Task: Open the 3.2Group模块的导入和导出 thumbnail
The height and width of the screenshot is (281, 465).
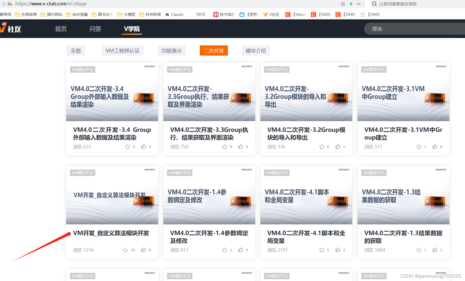Action: point(306,92)
